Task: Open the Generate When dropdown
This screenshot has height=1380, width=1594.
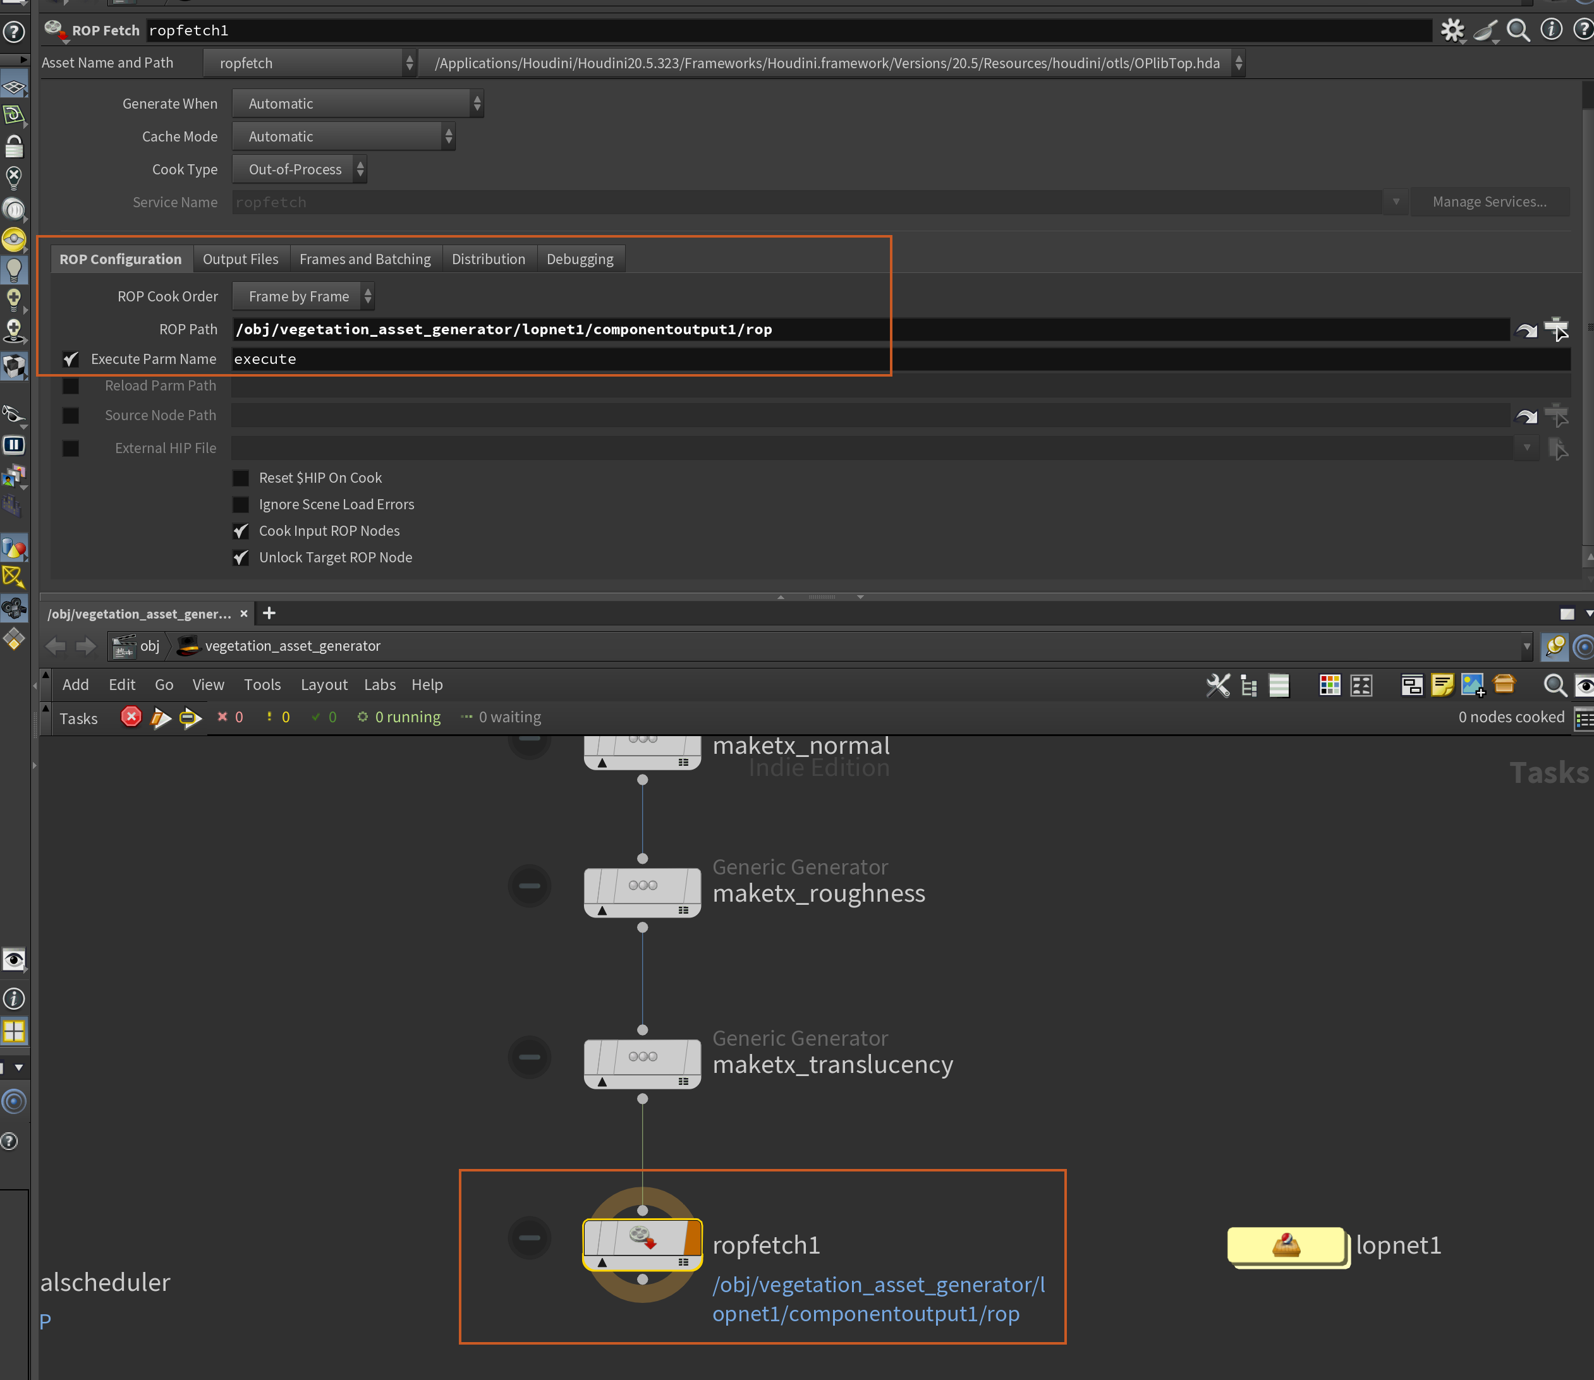Action: pyautogui.click(x=358, y=103)
